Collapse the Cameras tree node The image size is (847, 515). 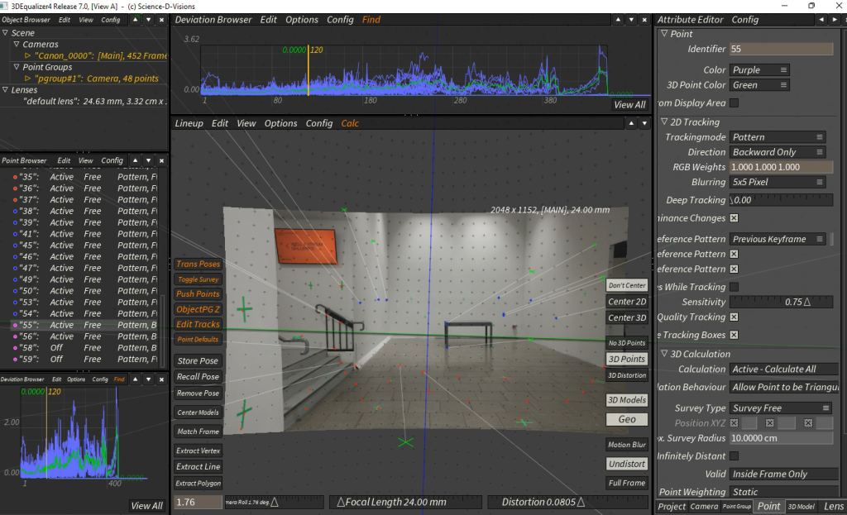[x=17, y=45]
